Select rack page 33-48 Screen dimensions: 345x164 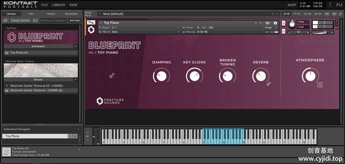coord(307,14)
